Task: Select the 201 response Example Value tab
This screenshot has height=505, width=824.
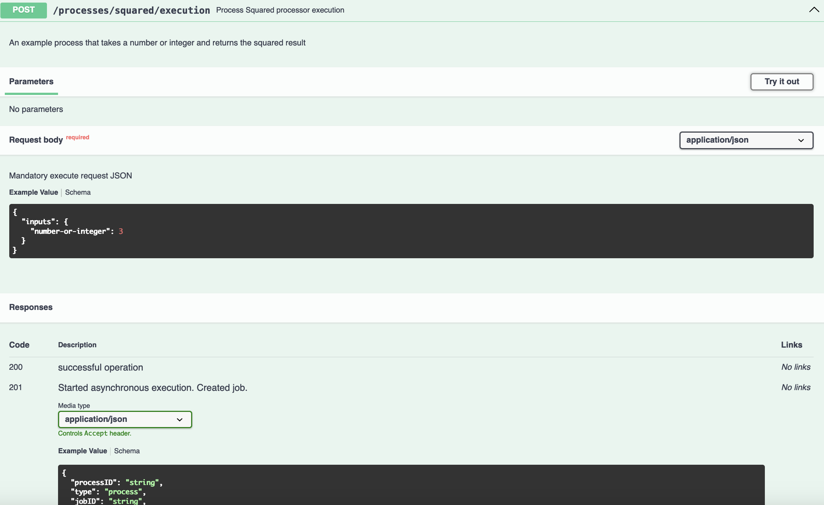Action: coord(82,451)
